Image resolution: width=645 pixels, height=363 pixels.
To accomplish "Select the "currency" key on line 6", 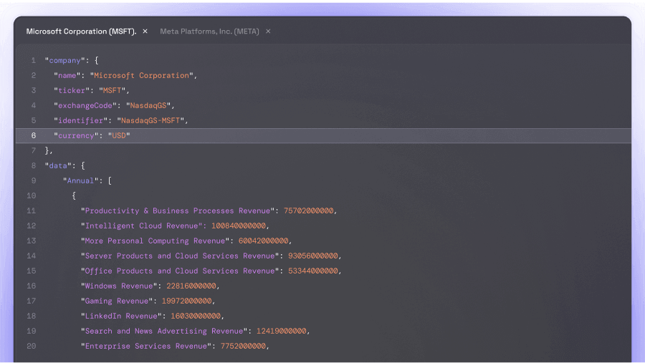I will tap(76, 135).
